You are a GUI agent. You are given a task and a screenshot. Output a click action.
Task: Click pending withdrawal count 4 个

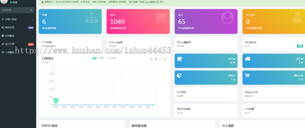pyautogui.click(x=247, y=46)
